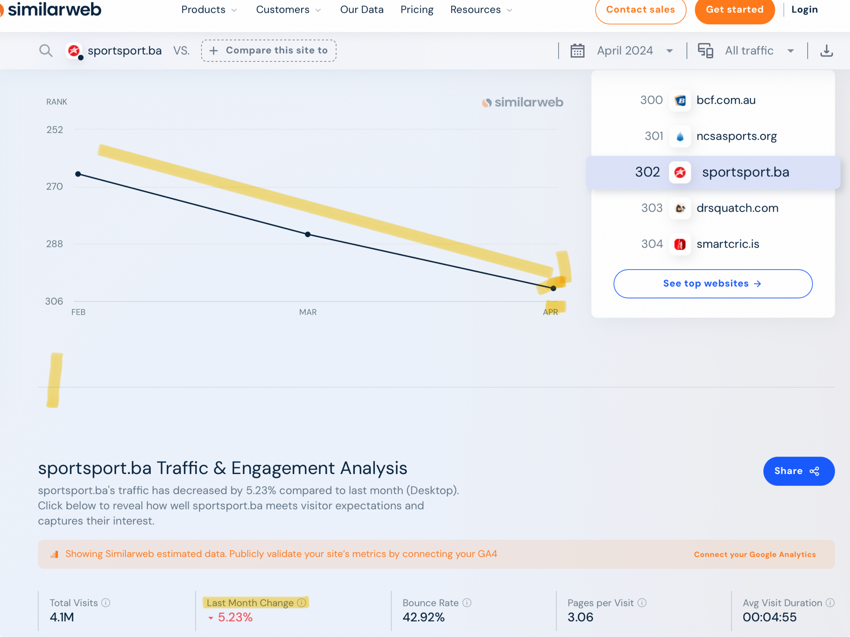Open Bounce Rate info icon
The width and height of the screenshot is (850, 637).
466,603
